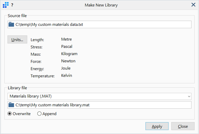Click the Pascal stress unit value

click(67, 46)
